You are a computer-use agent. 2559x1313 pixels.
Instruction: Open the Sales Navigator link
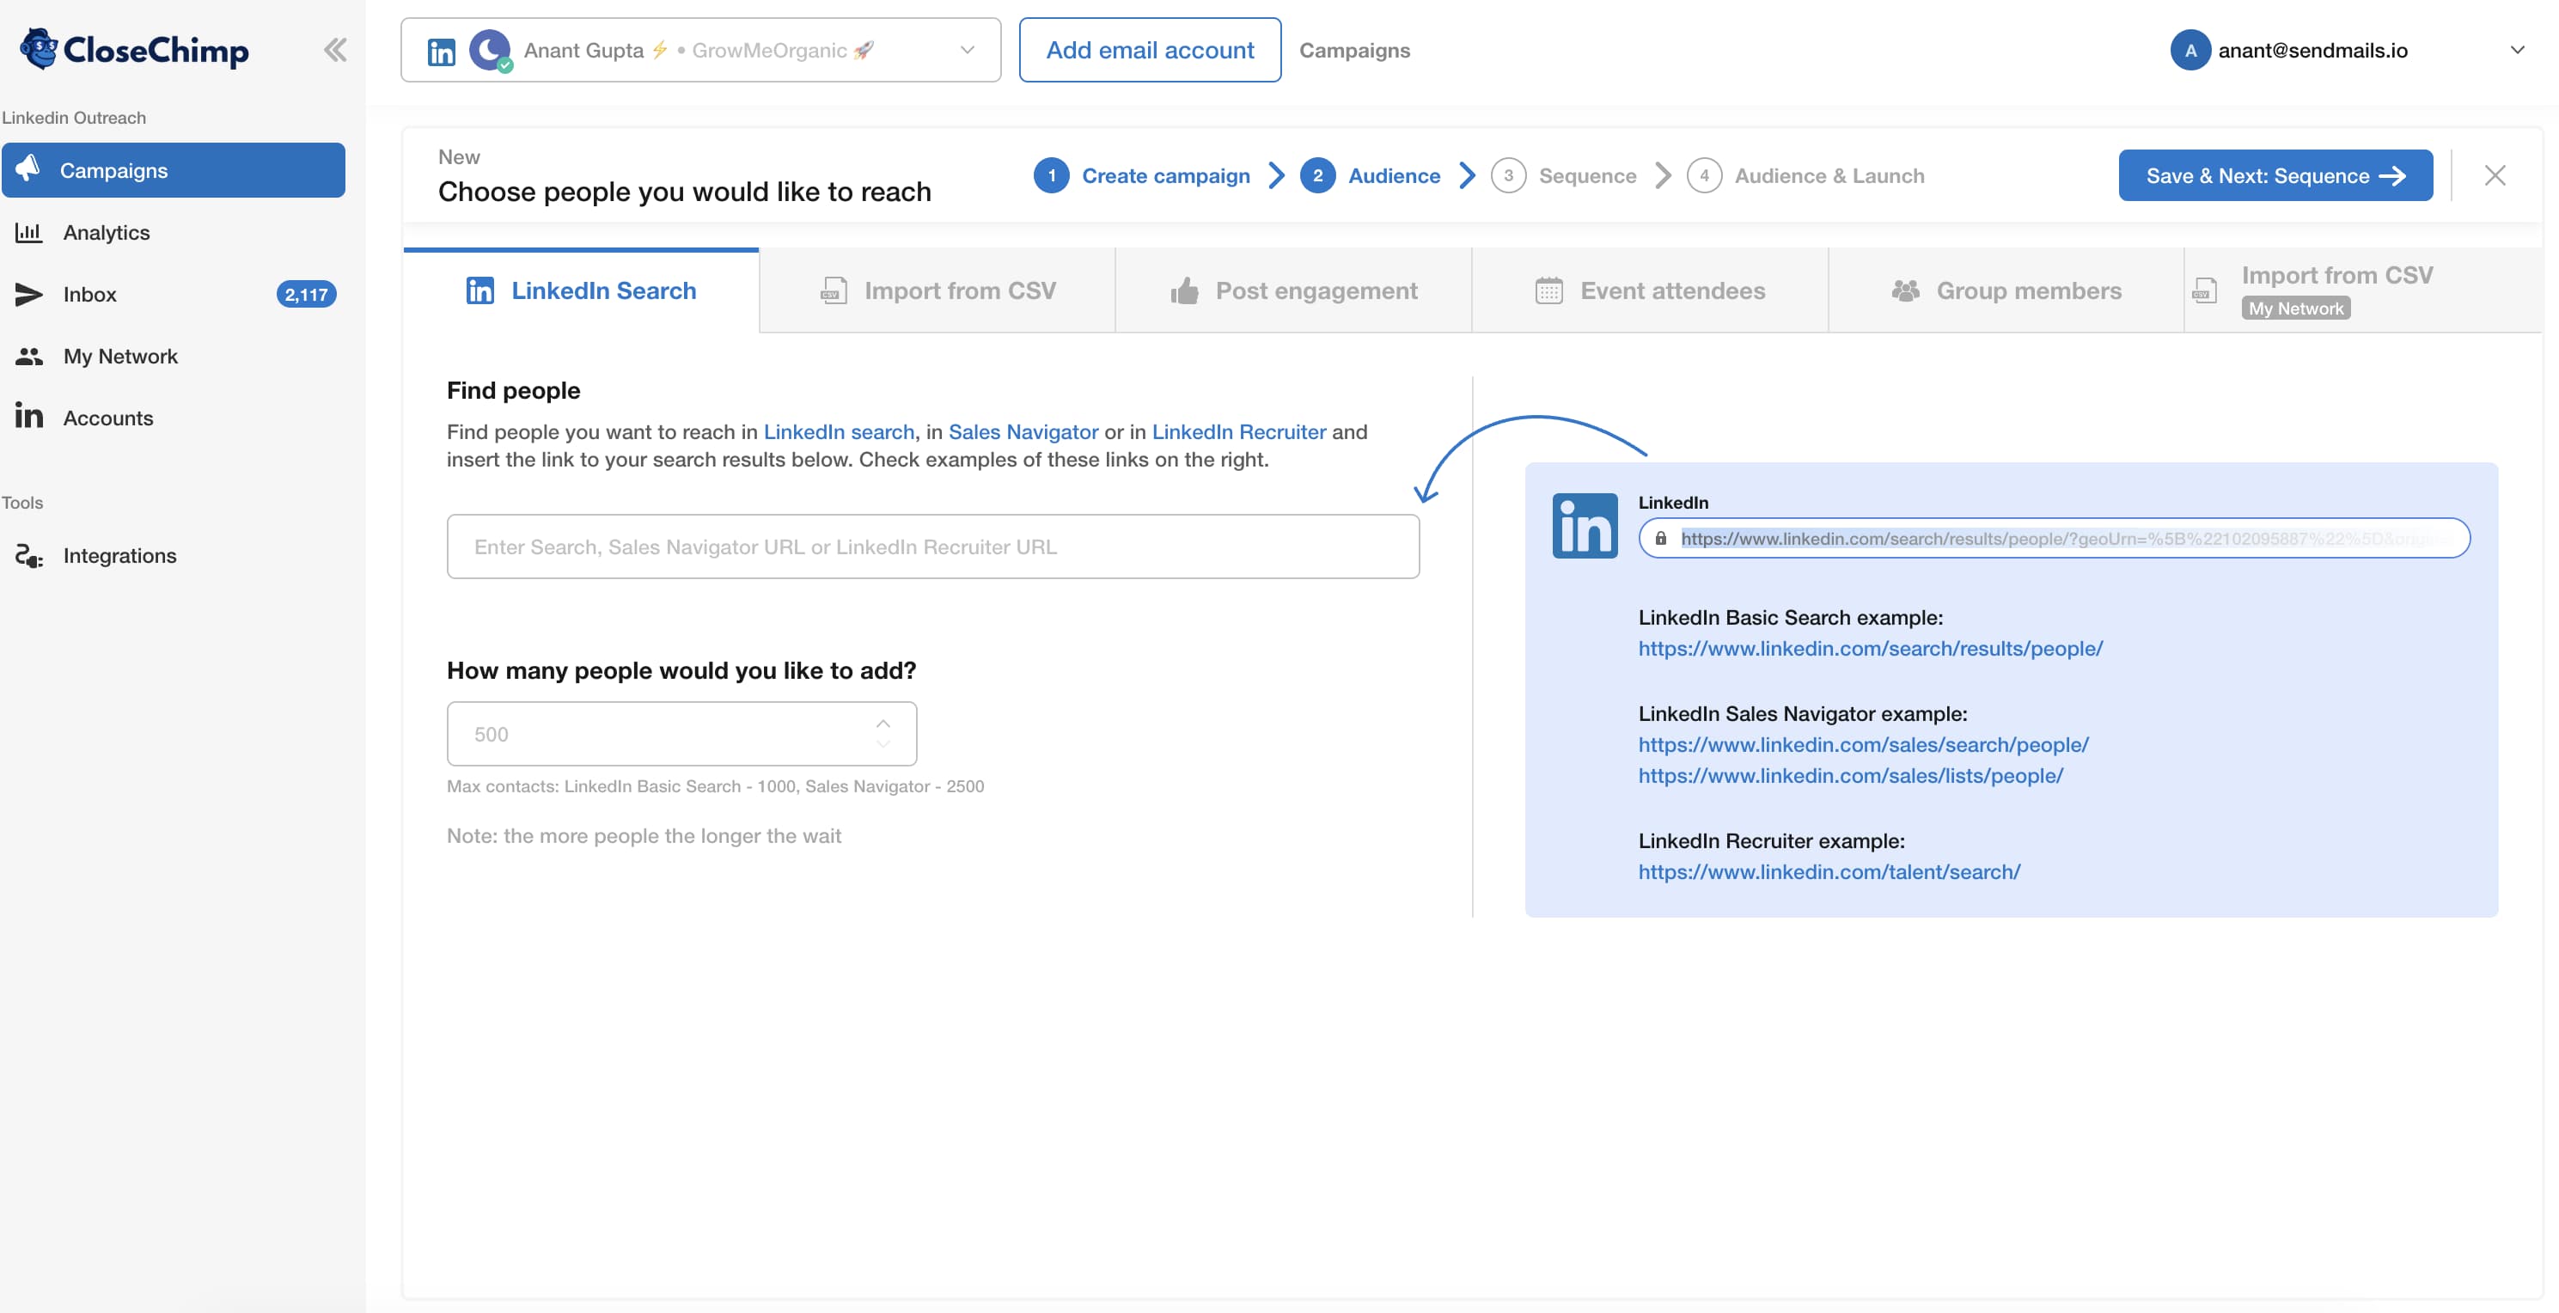(1023, 432)
